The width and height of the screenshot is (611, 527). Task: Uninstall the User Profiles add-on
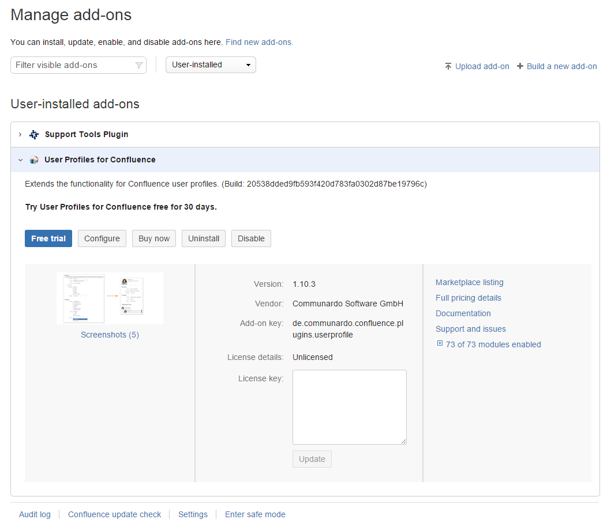pyautogui.click(x=204, y=238)
